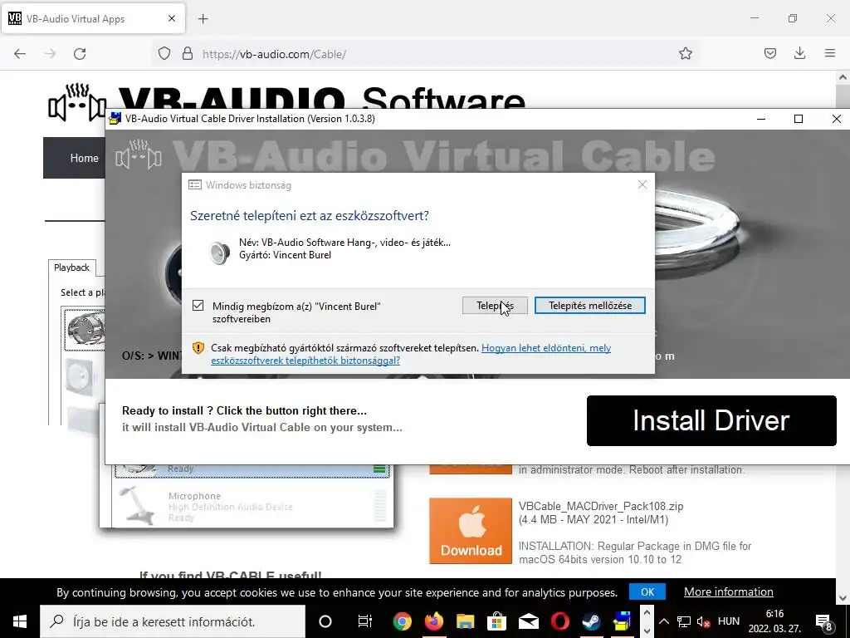Bookmark this page with the star
The image size is (850, 638).
coord(685,53)
